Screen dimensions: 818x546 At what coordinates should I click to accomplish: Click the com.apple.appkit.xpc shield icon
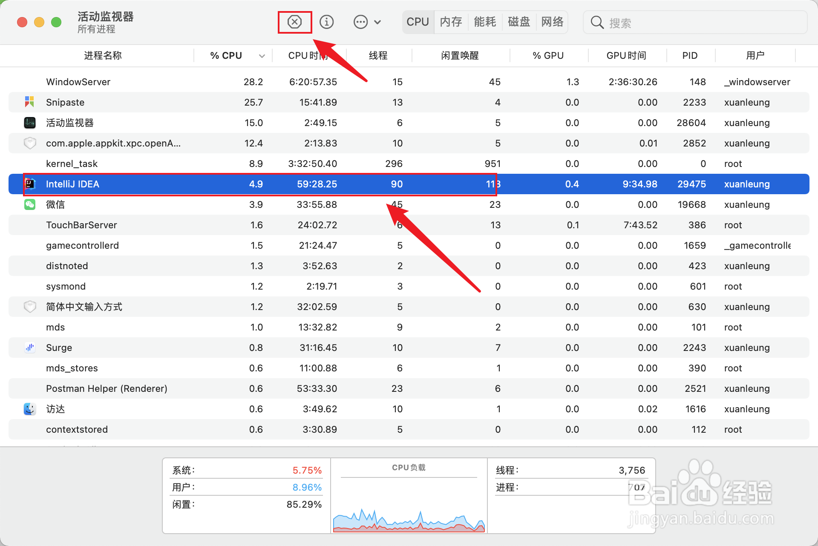click(30, 143)
